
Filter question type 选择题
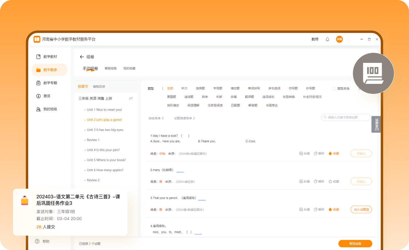[x=200, y=88]
